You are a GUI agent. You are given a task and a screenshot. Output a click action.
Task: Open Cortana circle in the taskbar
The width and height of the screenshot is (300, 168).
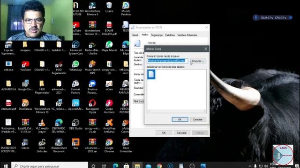coord(93,166)
